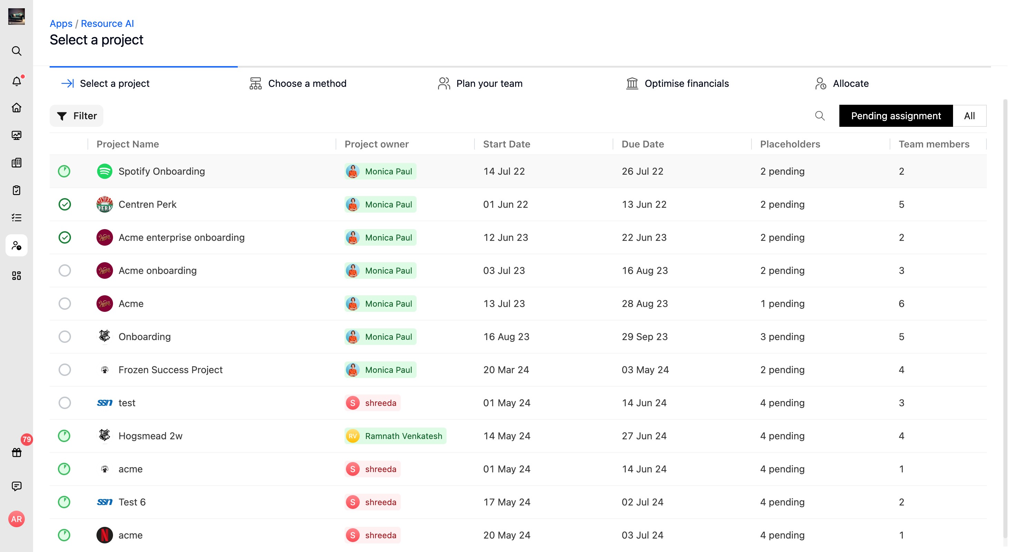Image resolution: width=1013 pixels, height=552 pixels.
Task: Open notifications bell in sidebar
Action: tap(17, 81)
